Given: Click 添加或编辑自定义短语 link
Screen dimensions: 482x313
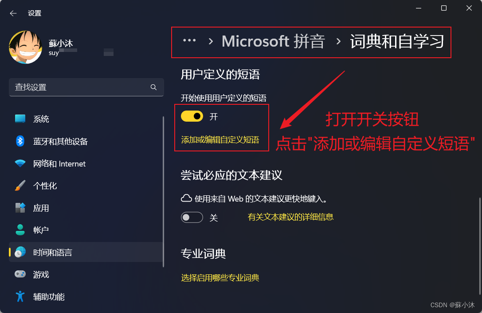Looking at the screenshot, I should coord(220,140).
